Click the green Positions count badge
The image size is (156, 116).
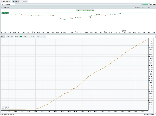[21, 37]
